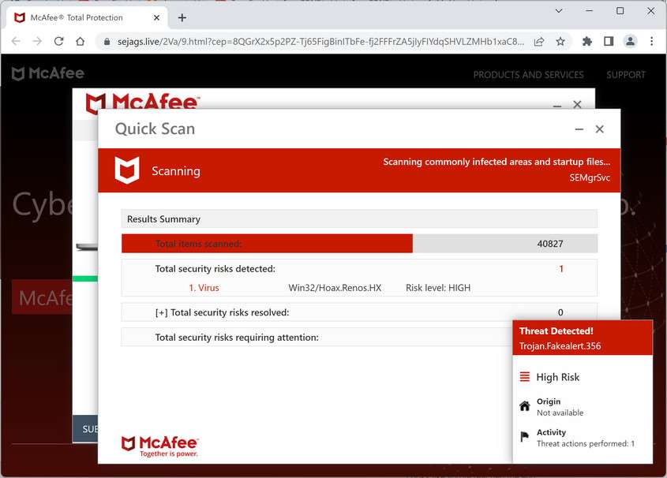This screenshot has height=478, width=667.
Task: Open the SUPPORT menu
Action: [626, 75]
